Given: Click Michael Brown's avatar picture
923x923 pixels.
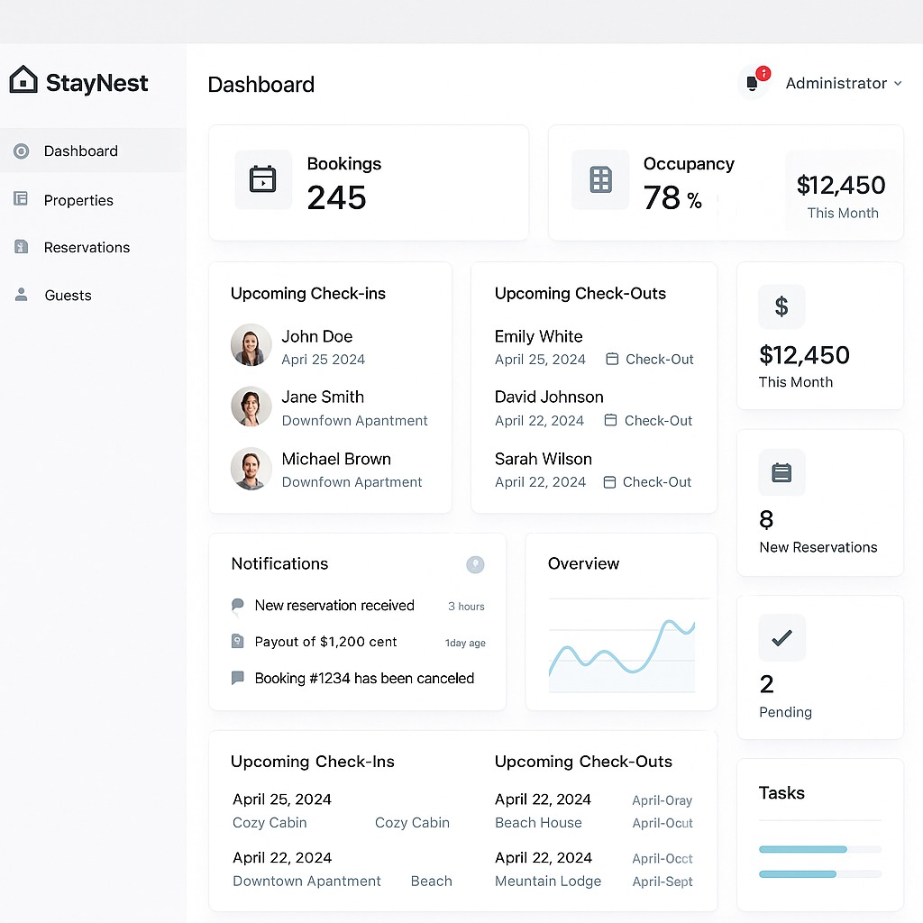Looking at the screenshot, I should coord(251,469).
